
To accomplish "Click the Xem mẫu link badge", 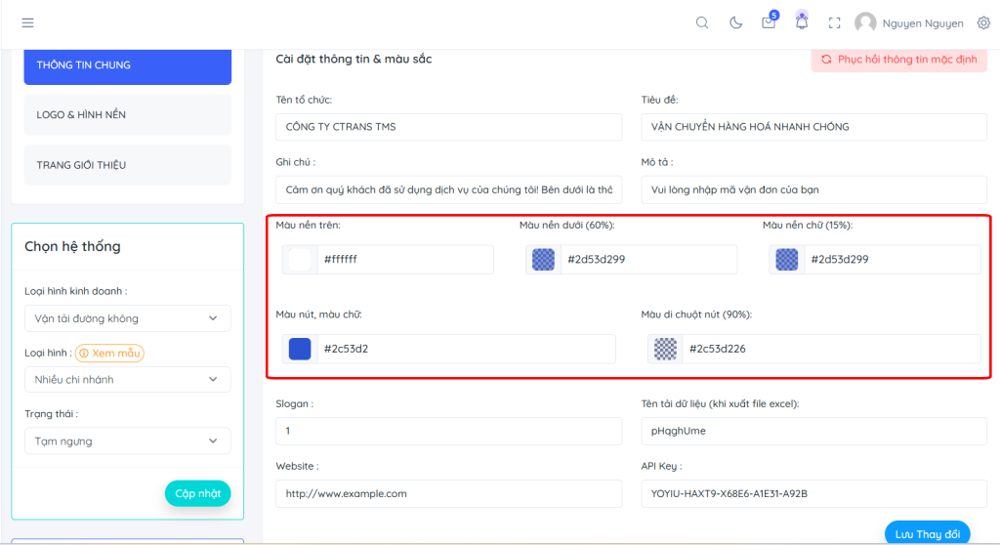I will click(109, 353).
